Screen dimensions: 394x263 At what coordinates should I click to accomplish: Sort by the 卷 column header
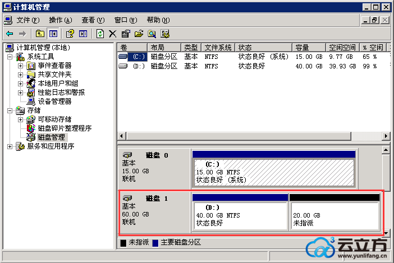[132, 48]
